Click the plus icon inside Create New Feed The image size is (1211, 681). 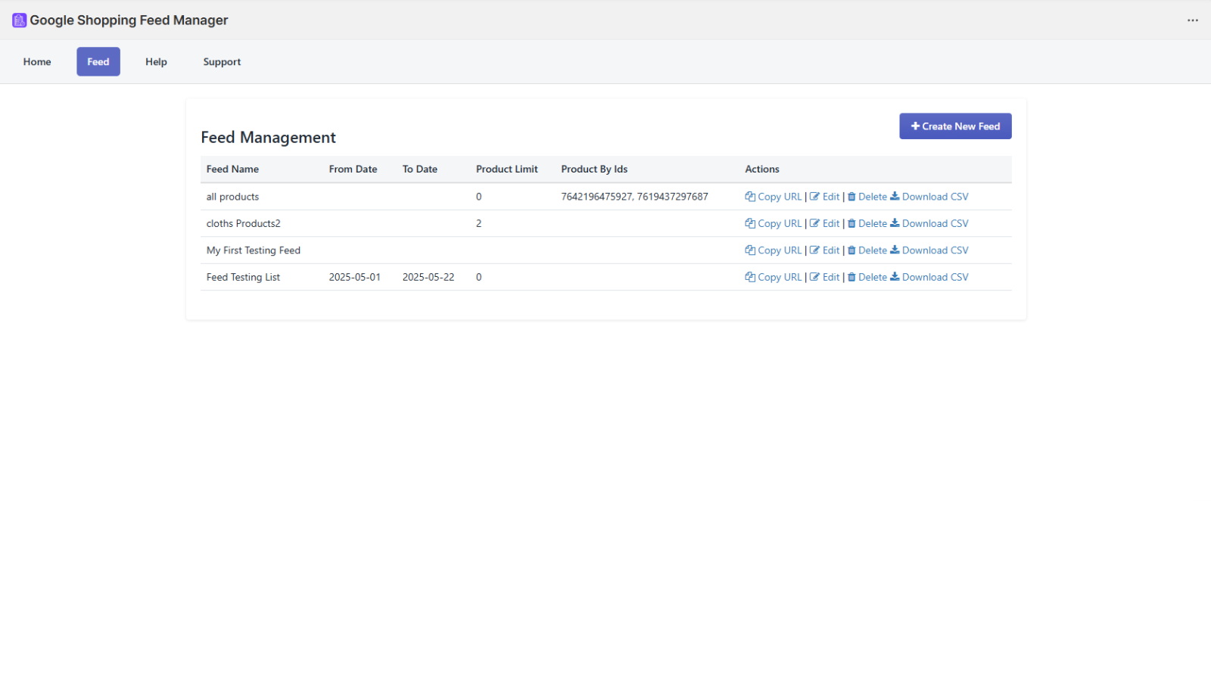pos(916,126)
